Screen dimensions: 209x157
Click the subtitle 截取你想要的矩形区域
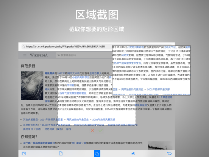(x=97, y=29)
